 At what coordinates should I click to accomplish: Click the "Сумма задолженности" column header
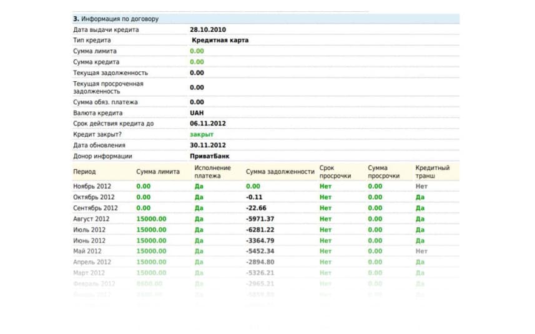[280, 172]
